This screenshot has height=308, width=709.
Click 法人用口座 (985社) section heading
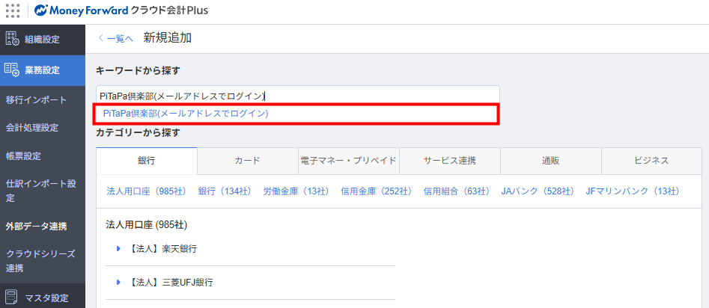coord(147,224)
